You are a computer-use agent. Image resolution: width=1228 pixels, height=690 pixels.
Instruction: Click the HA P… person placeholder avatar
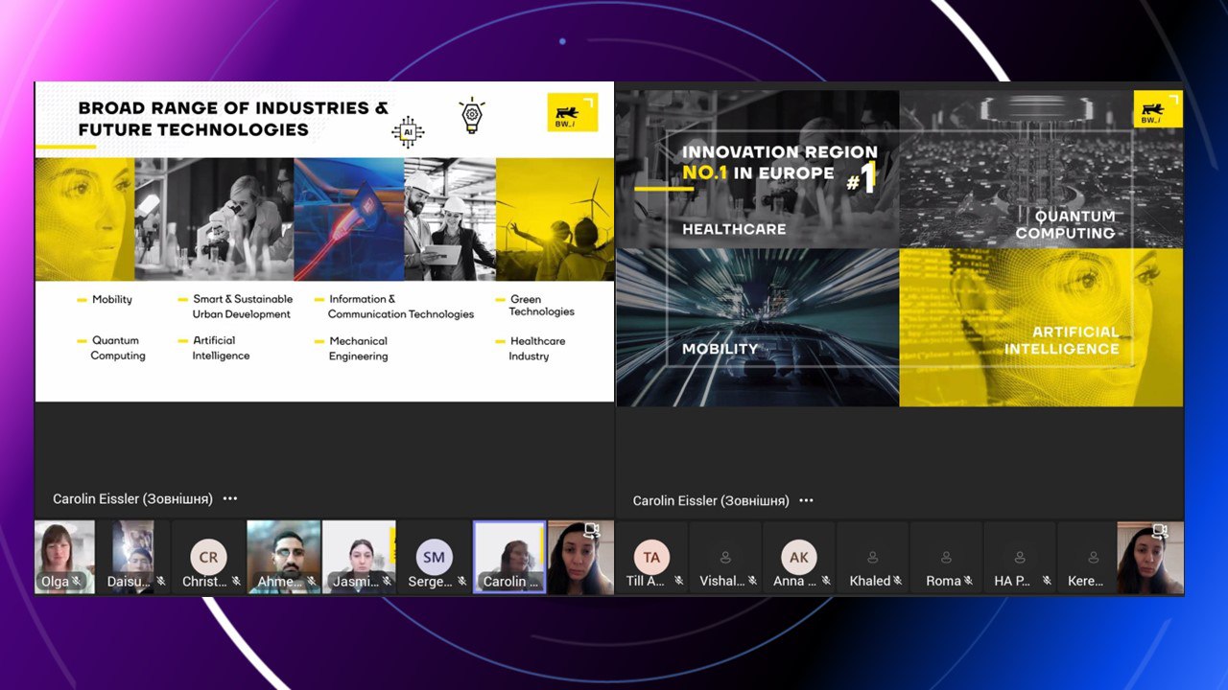pyautogui.click(x=1020, y=557)
